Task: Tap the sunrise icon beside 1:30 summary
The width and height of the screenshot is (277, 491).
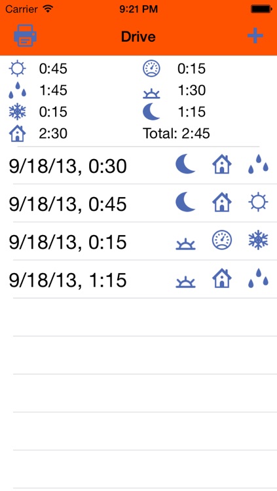Action: [152, 94]
